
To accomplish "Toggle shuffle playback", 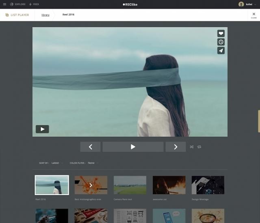I will pos(192,147).
